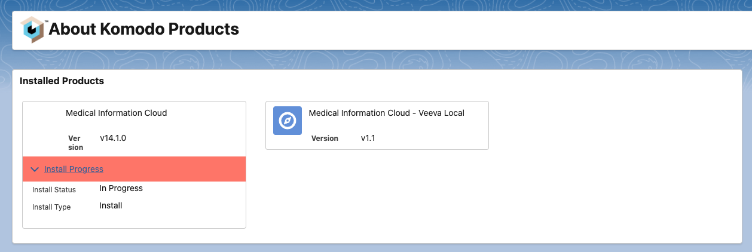Collapse the Install Progress chevron

(x=35, y=170)
